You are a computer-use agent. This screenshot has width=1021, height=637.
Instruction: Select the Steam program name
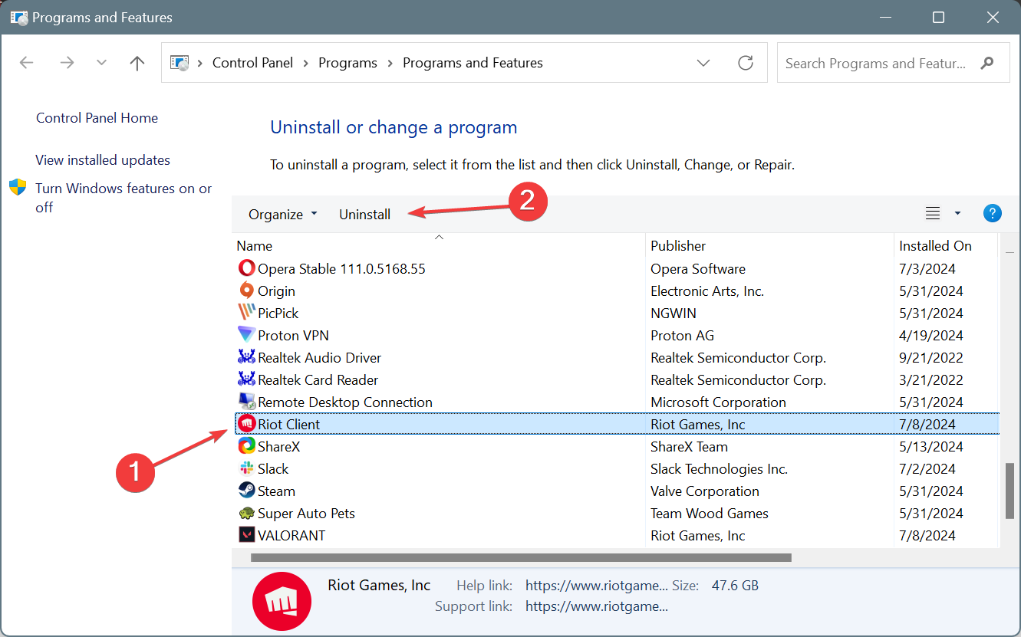(276, 491)
